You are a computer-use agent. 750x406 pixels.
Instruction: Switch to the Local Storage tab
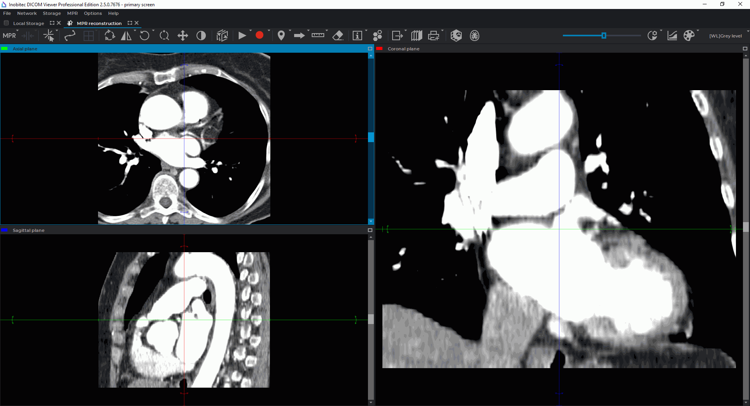pos(29,23)
